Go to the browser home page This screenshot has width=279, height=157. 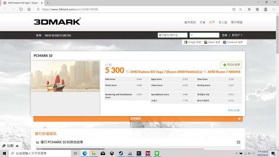(x=29, y=9)
